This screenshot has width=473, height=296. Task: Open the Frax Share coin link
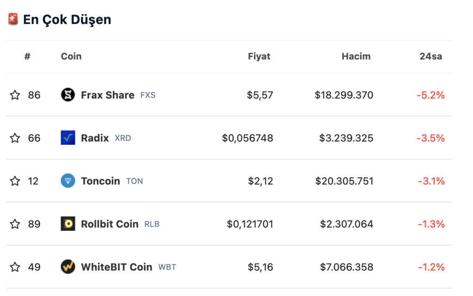pos(108,95)
